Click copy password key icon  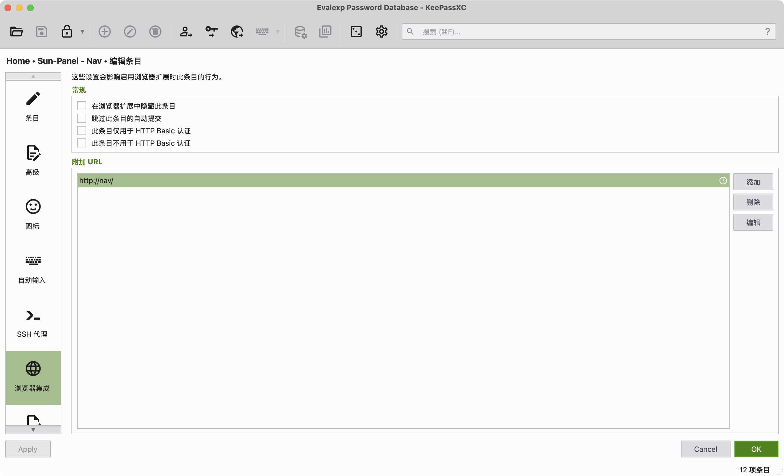tap(211, 32)
